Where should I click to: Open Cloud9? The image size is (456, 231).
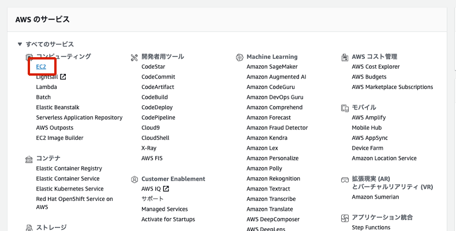pos(151,128)
